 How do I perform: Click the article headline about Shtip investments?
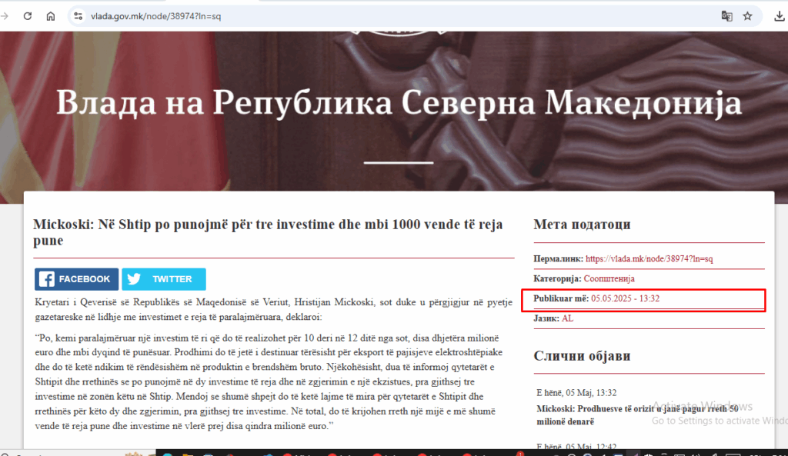click(268, 232)
